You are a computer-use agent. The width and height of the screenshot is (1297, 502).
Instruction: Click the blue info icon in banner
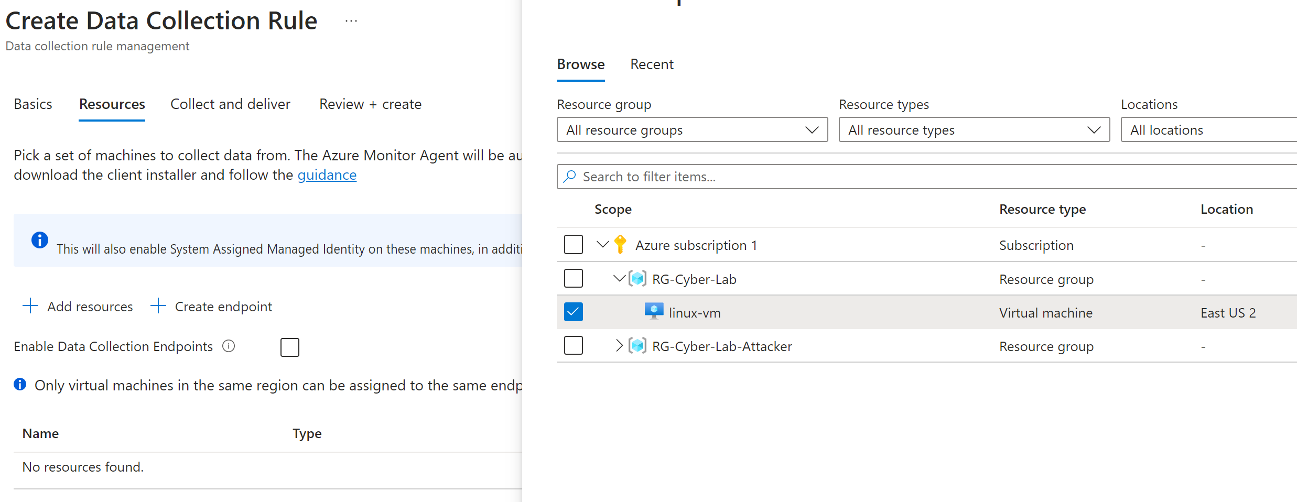pos(40,240)
